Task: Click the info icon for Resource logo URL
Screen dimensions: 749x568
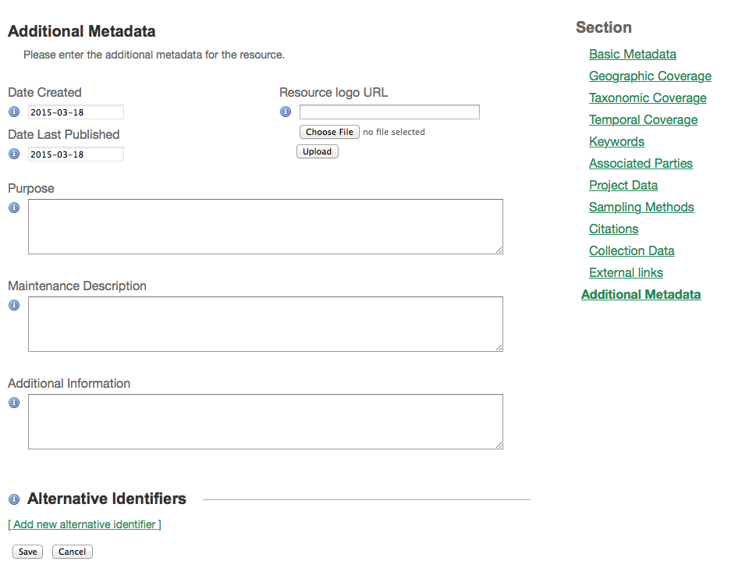Action: pos(285,112)
